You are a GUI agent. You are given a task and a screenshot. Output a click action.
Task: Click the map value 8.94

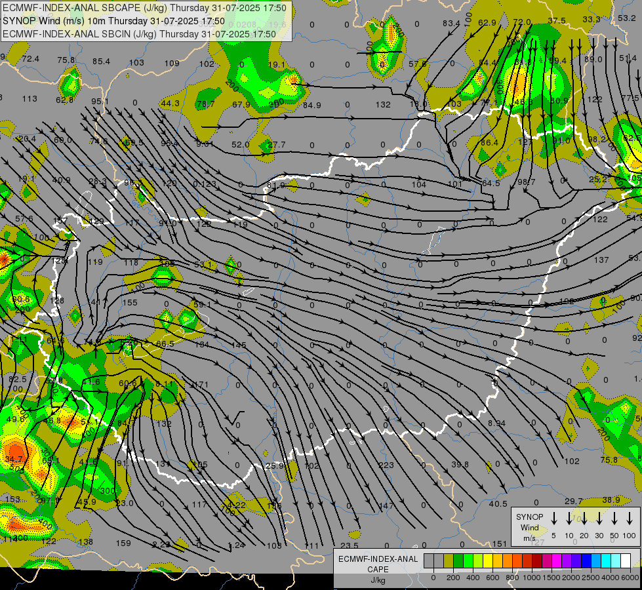tap(496, 423)
